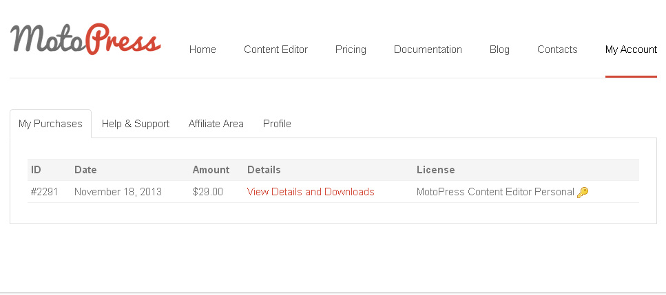The height and width of the screenshot is (295, 666).
Task: Navigate to Pricing
Action: 351,50
